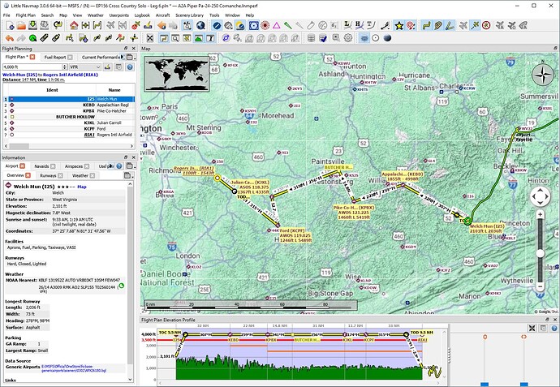The width and height of the screenshot is (560, 387).
Task: Toggle the green terrain picture button
Action: (199, 38)
